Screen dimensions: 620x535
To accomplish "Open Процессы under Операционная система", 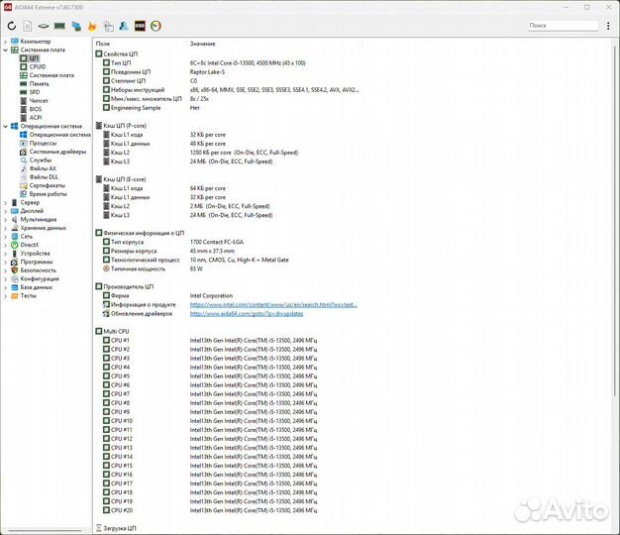I will (43, 143).
